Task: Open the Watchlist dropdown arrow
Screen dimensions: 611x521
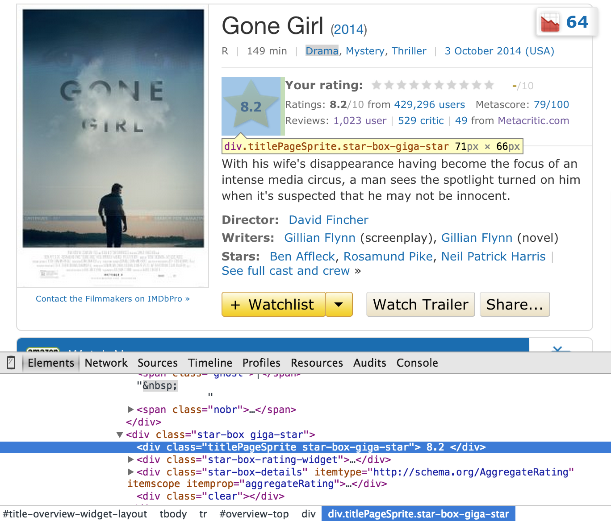Action: point(339,305)
